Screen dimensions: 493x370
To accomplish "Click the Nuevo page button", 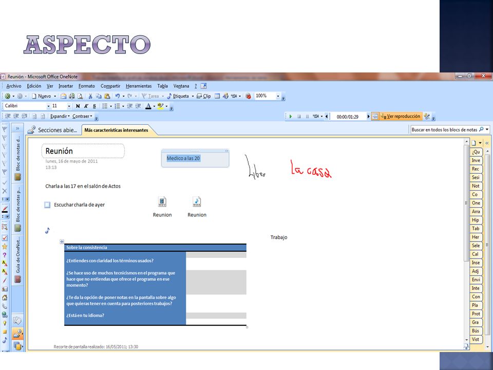I will tap(41, 96).
